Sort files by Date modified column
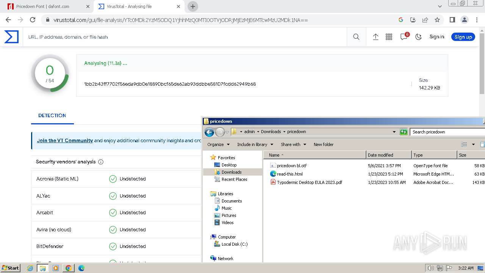This screenshot has width=485, height=273. [x=389, y=155]
